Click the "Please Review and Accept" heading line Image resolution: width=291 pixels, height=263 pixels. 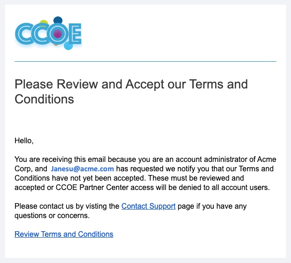[x=131, y=85]
